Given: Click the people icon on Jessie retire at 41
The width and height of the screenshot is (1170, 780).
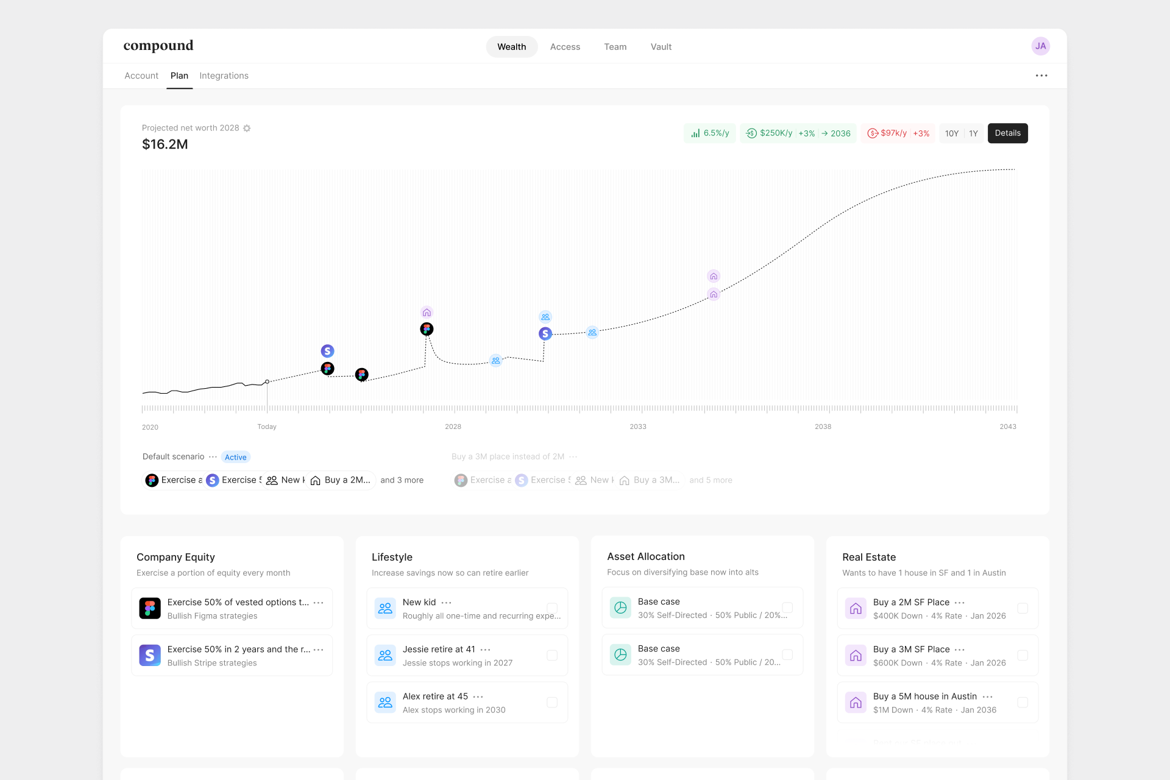Looking at the screenshot, I should click(x=385, y=655).
